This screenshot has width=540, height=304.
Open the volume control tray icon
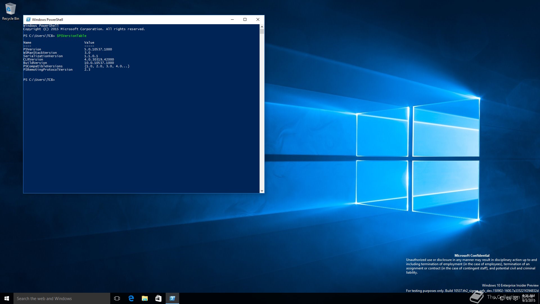click(x=509, y=298)
